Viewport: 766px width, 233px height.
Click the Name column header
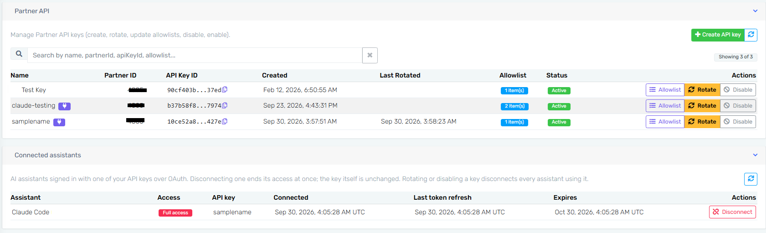pyautogui.click(x=20, y=75)
